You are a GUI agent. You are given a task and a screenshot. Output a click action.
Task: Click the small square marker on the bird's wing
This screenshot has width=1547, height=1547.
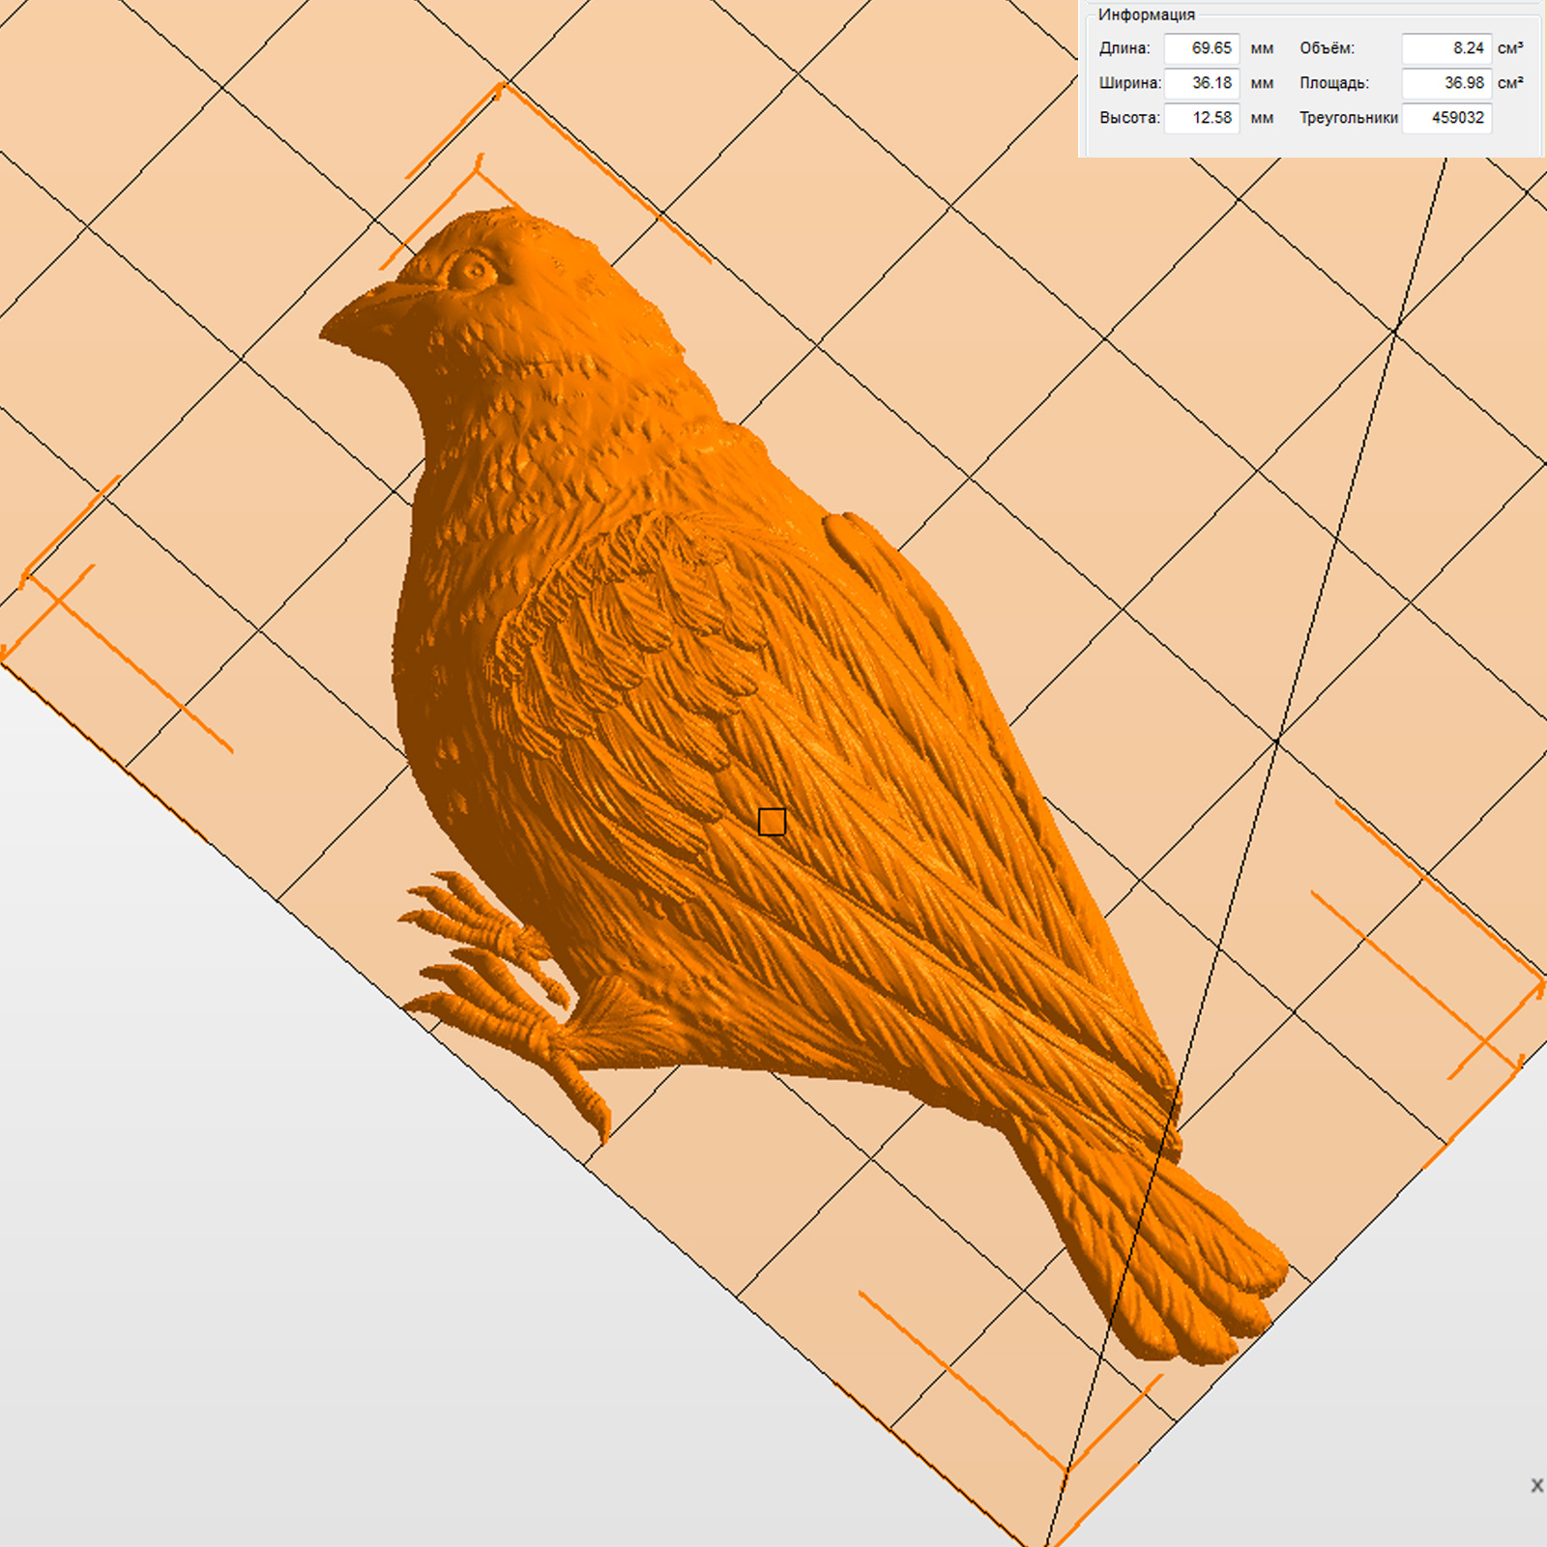click(772, 822)
